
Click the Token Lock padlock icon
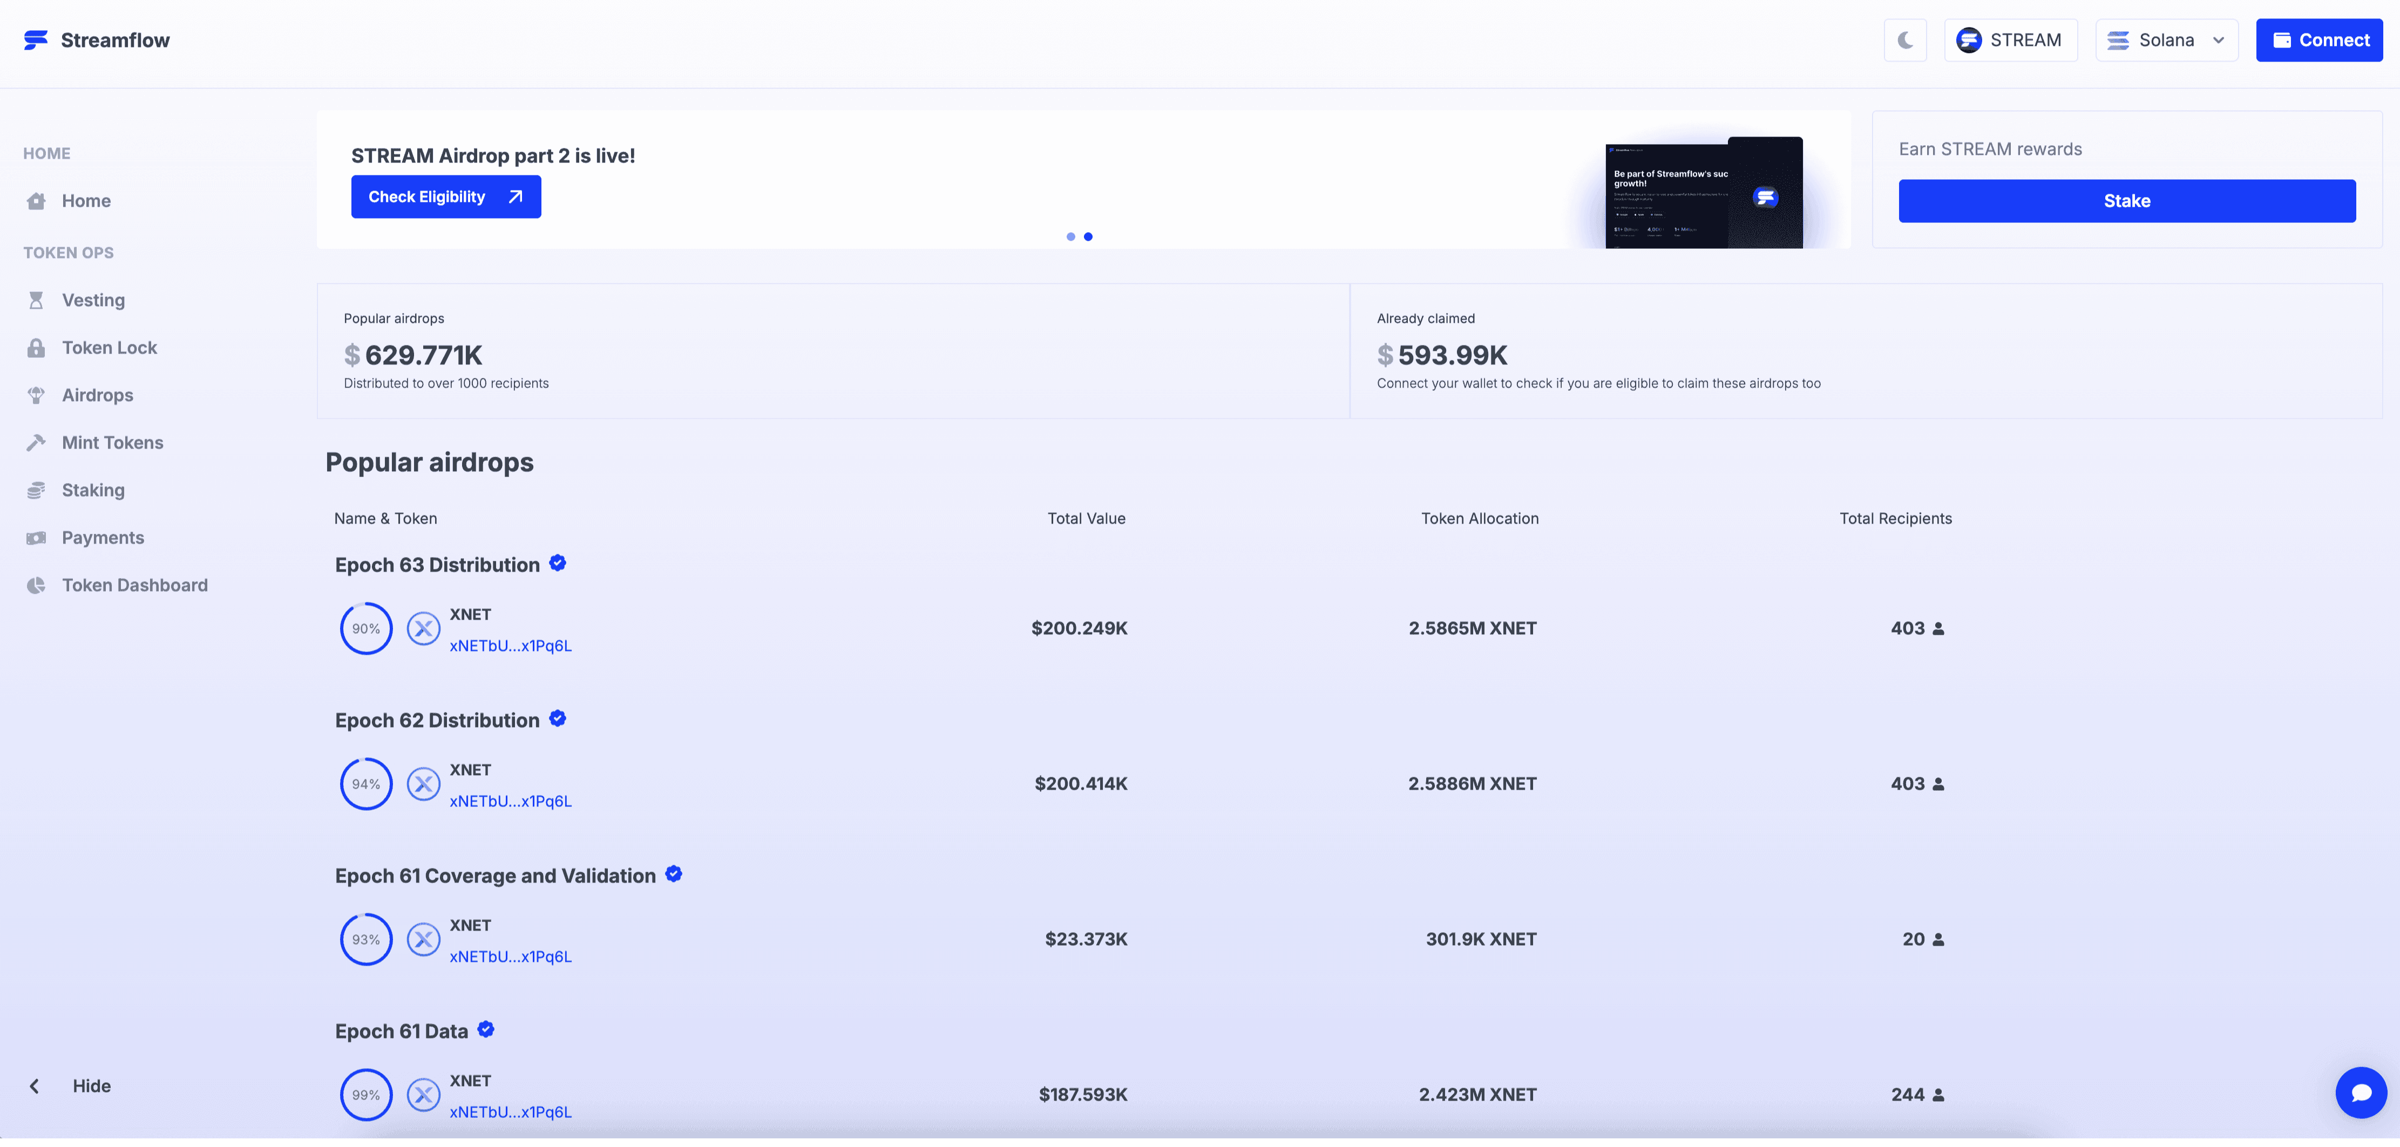(x=36, y=348)
